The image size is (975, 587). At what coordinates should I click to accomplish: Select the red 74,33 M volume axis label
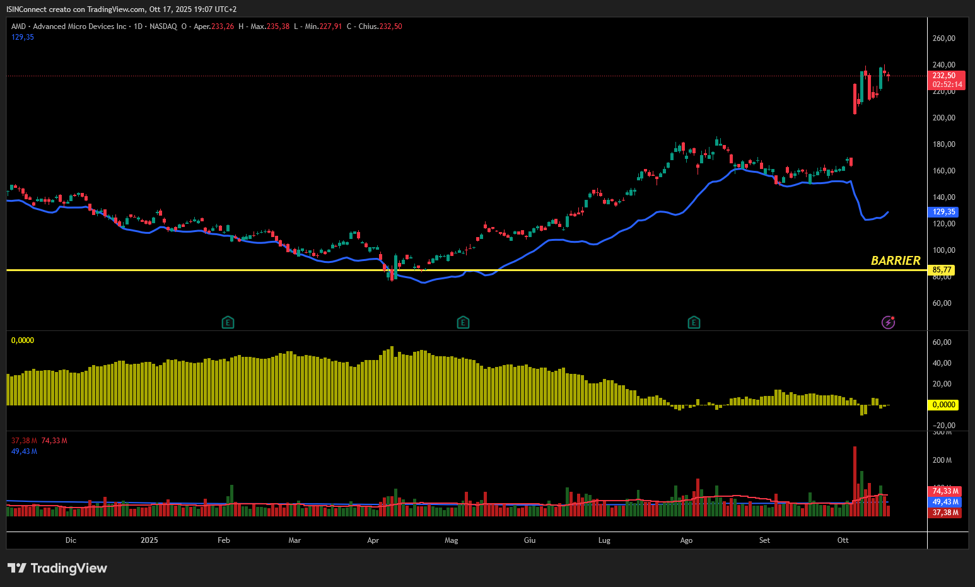click(945, 491)
